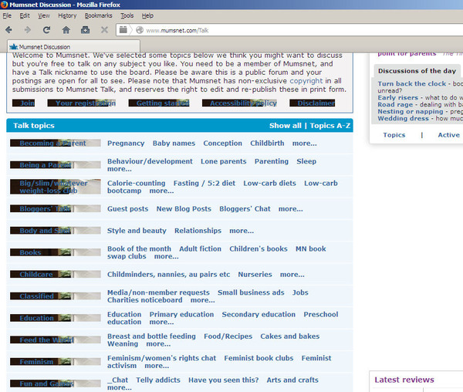This screenshot has width=463, height=392.
Task: Expand more... in the weight-loss club row
Action: [161, 191]
